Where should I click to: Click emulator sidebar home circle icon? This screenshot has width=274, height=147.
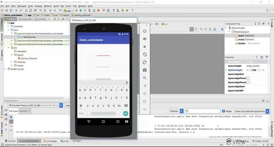point(144,94)
